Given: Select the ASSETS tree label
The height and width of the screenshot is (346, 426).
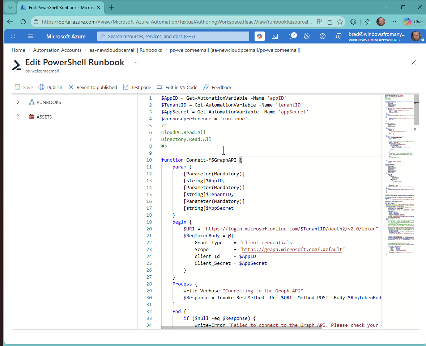Looking at the screenshot, I should (x=44, y=117).
